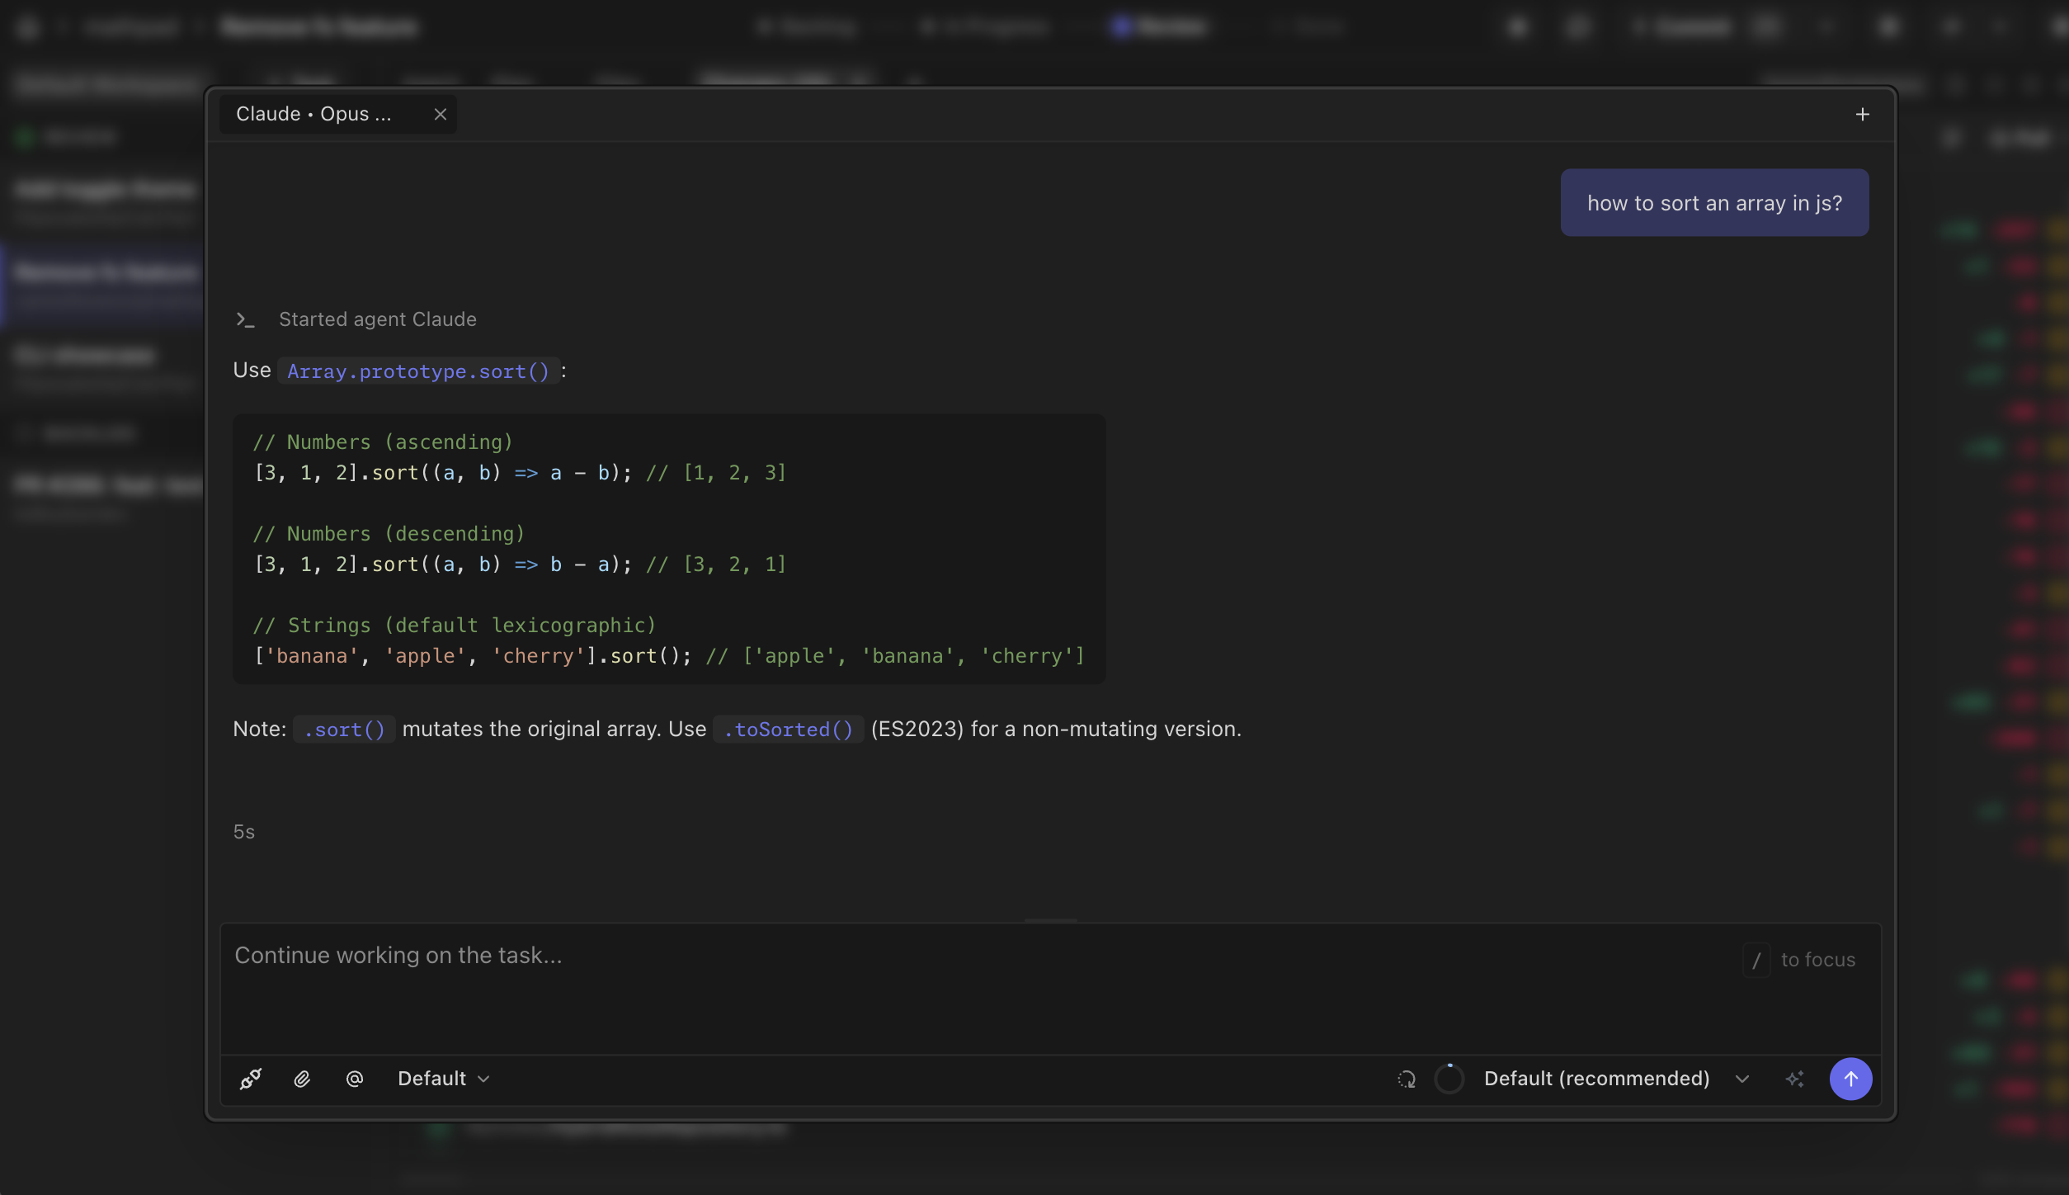Image resolution: width=2069 pixels, height=1195 pixels.
Task: Attach a file with the paperclip icon
Action: 302,1079
